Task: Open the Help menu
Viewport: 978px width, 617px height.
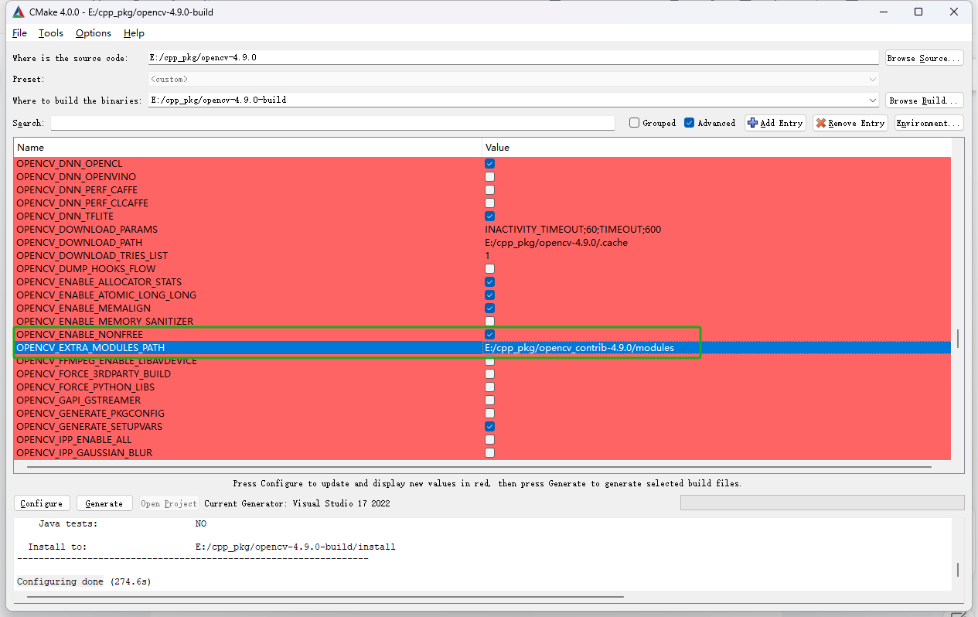Action: (133, 32)
